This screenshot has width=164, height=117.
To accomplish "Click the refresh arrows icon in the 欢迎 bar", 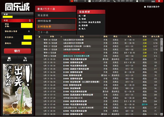I will point(30,21).
